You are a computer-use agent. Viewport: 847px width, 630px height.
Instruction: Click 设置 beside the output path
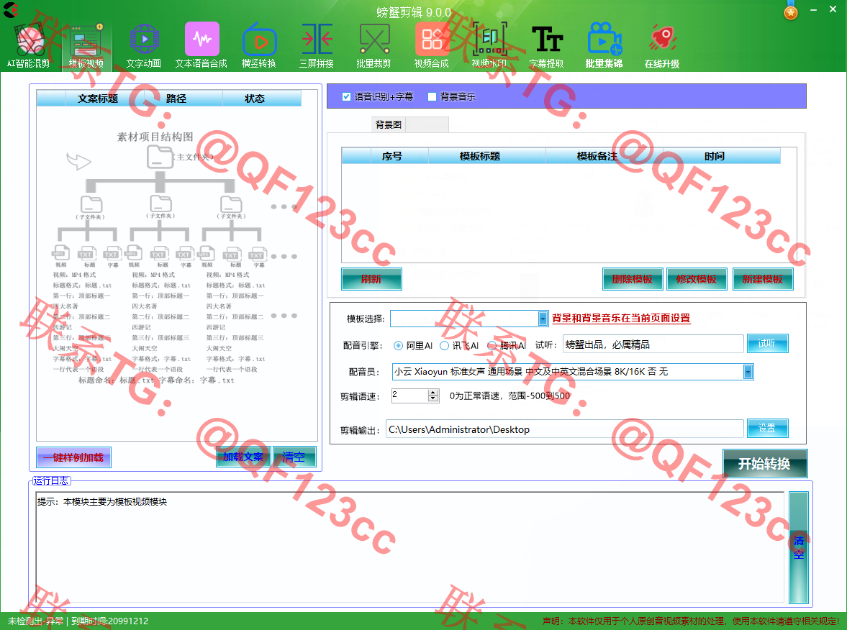767,428
